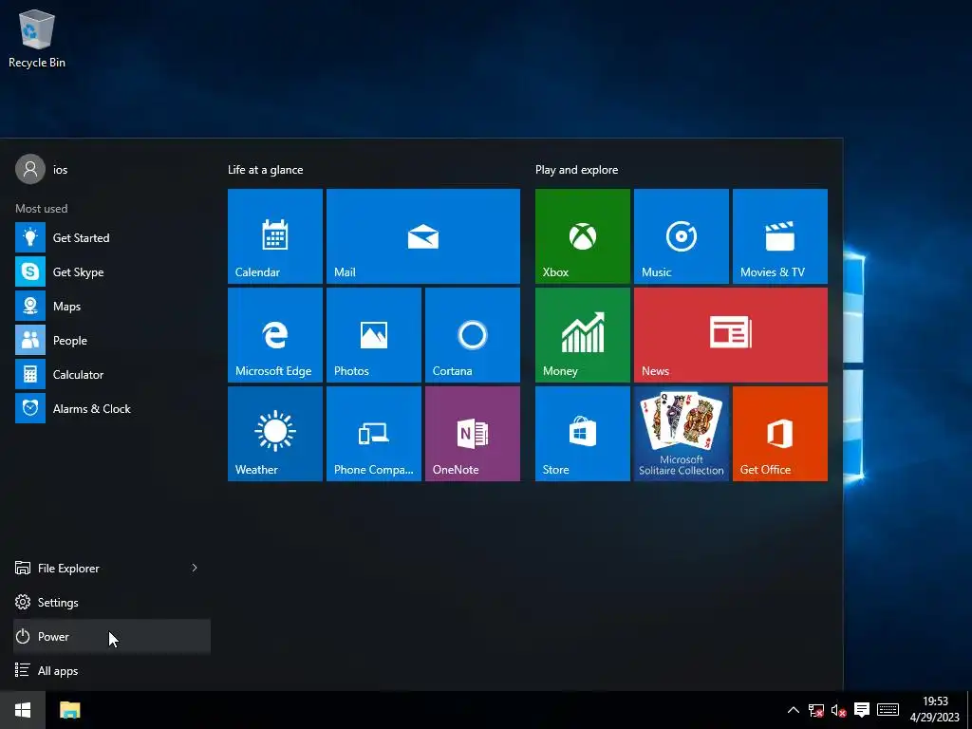Launch OneNote from its purple tile
The image size is (972, 729).
[x=473, y=433]
